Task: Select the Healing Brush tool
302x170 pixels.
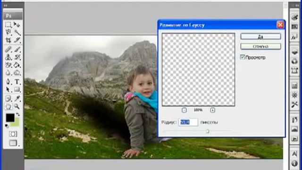Action: coord(8,49)
